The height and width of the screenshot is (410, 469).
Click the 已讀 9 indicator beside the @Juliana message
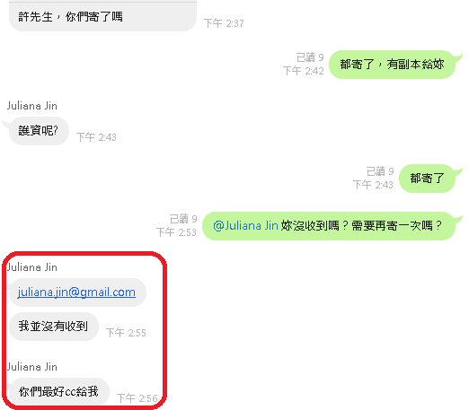tap(183, 219)
